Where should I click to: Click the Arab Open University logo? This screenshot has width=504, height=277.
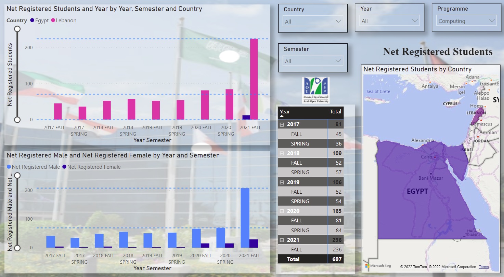coord(315,90)
